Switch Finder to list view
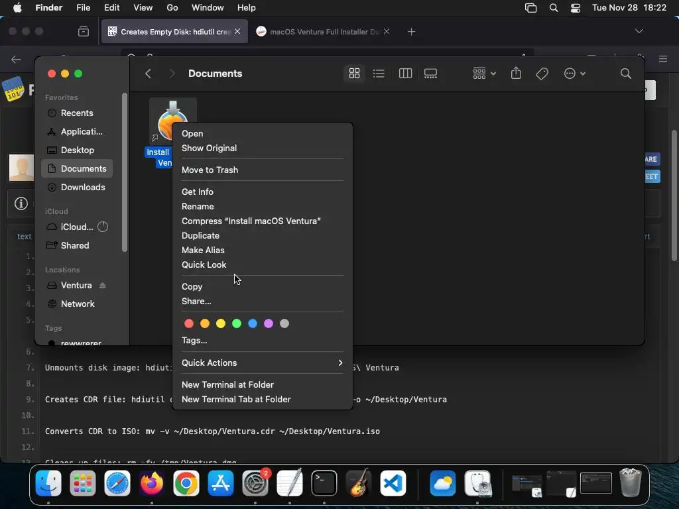Viewport: 679px width, 509px height. tap(379, 74)
